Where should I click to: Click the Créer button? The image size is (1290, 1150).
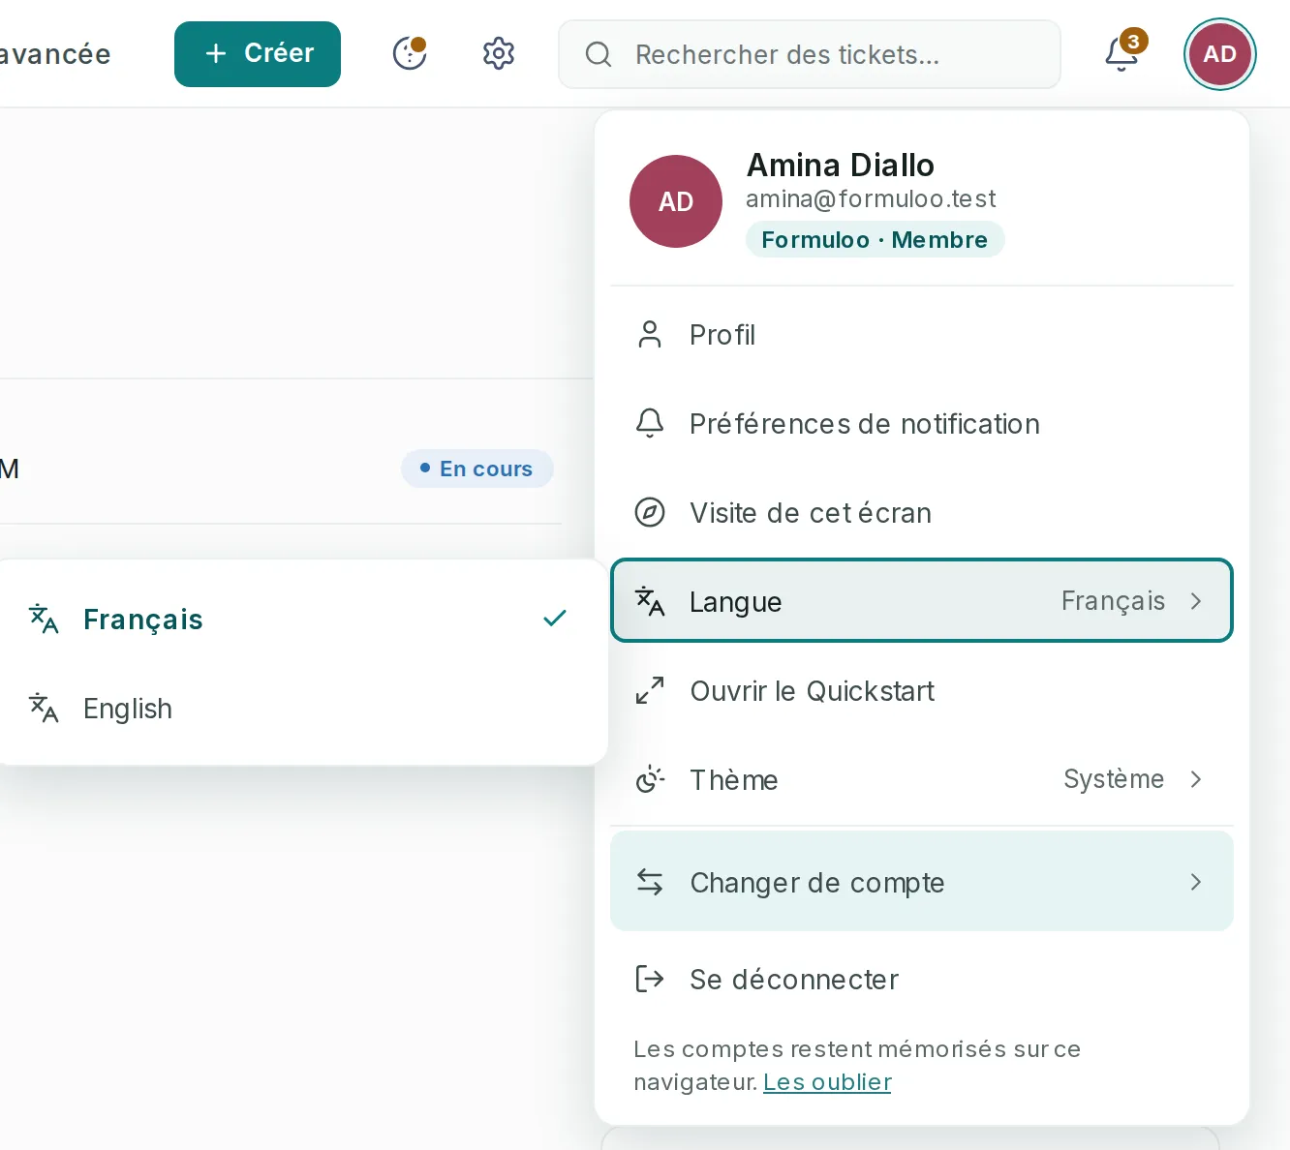pyautogui.click(x=258, y=54)
